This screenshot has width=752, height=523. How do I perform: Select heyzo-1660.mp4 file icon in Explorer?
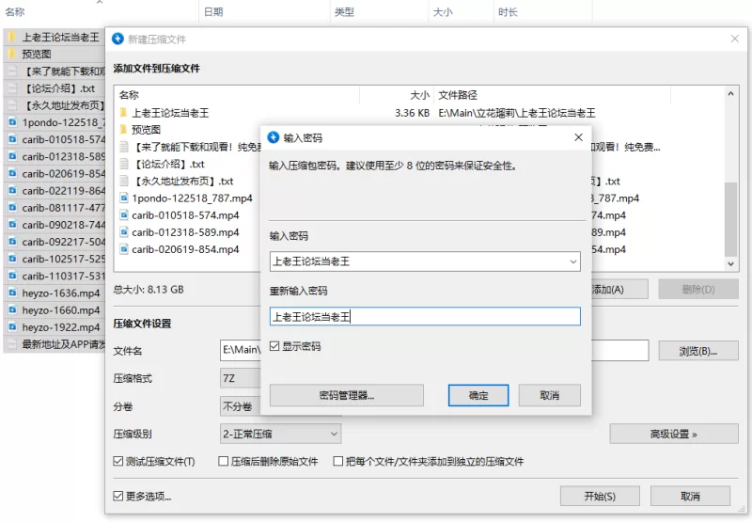[x=12, y=309]
